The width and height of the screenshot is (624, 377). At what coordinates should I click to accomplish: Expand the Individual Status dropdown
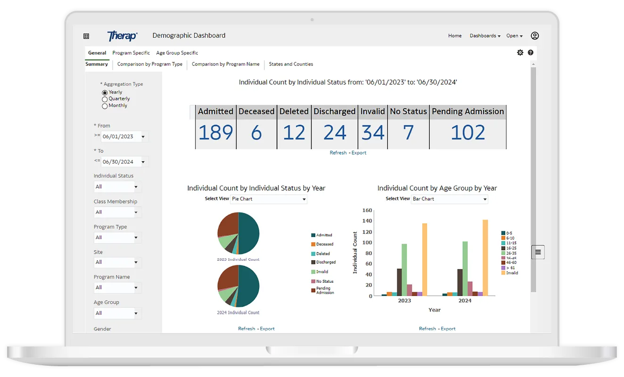point(117,187)
